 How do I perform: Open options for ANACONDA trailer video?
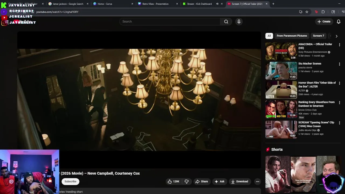339,45
